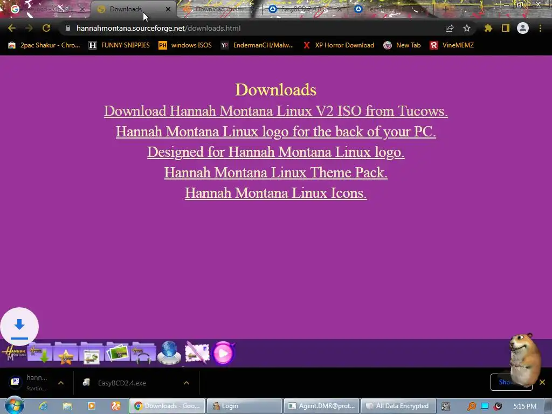This screenshot has width=552, height=414.
Task: Open Chrome's three-dot menu
Action: [540, 28]
